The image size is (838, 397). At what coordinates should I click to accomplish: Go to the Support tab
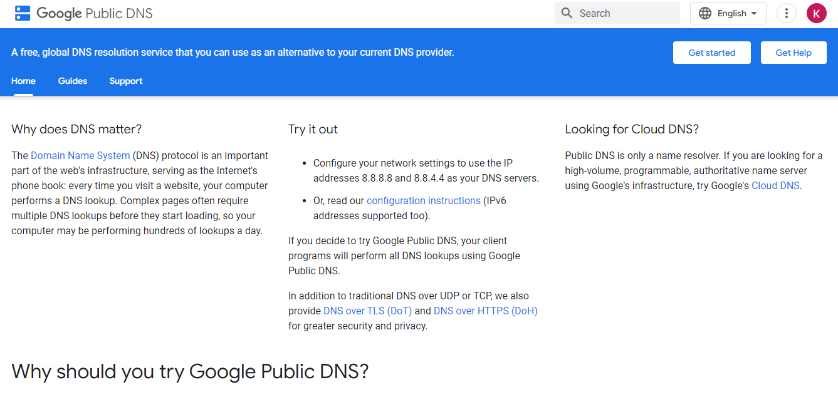coord(126,81)
